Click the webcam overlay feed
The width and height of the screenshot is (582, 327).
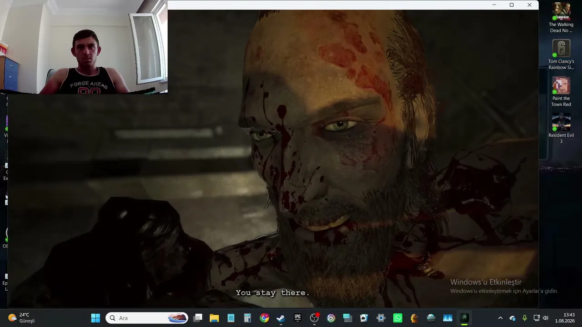point(84,47)
